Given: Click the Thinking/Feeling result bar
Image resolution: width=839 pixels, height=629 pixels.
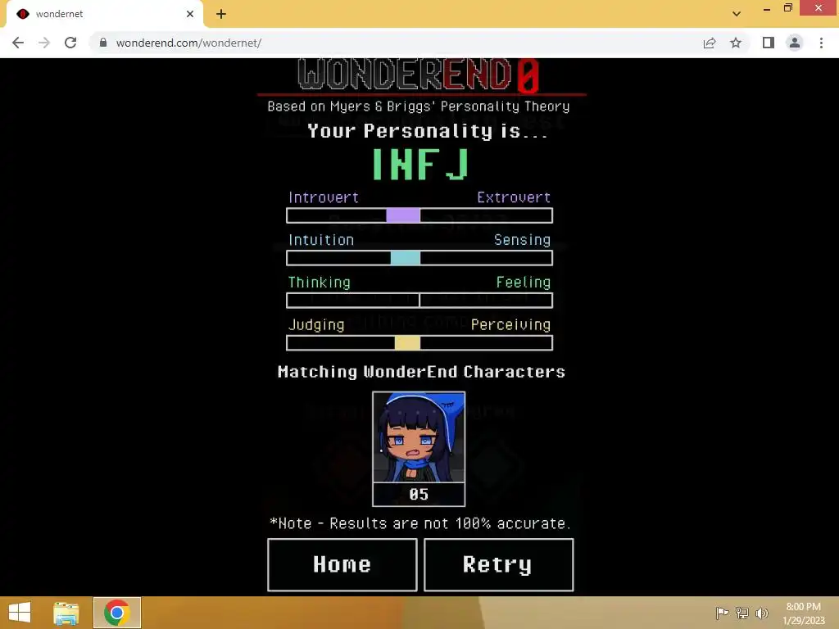Looking at the screenshot, I should click(x=419, y=300).
